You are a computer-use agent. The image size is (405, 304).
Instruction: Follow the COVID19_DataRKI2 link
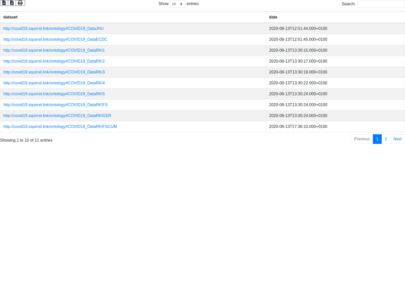54,61
